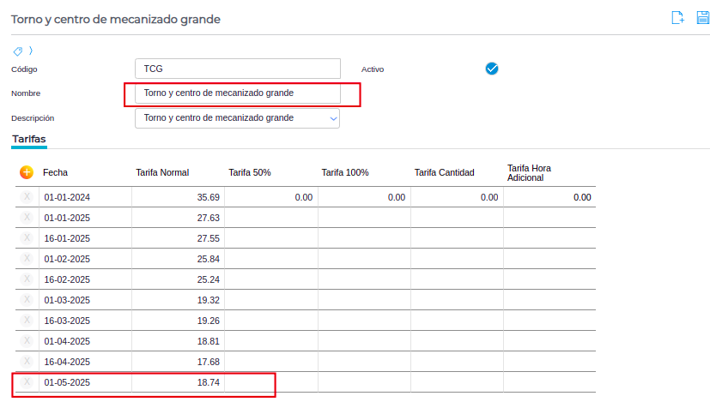This screenshot has width=710, height=414.
Task: Delete the 16-04-2025 tariff row
Action: (27, 362)
